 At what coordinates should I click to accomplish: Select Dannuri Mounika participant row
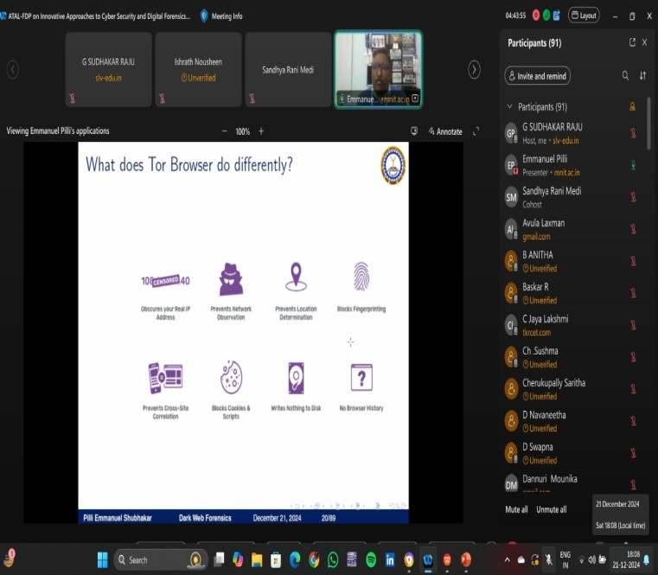click(572, 482)
